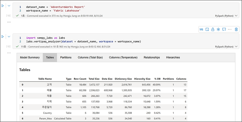Viewport: 242px width, 122px height.
Task: Run the vertipaq_analyzer cell
Action: coord(3,37)
